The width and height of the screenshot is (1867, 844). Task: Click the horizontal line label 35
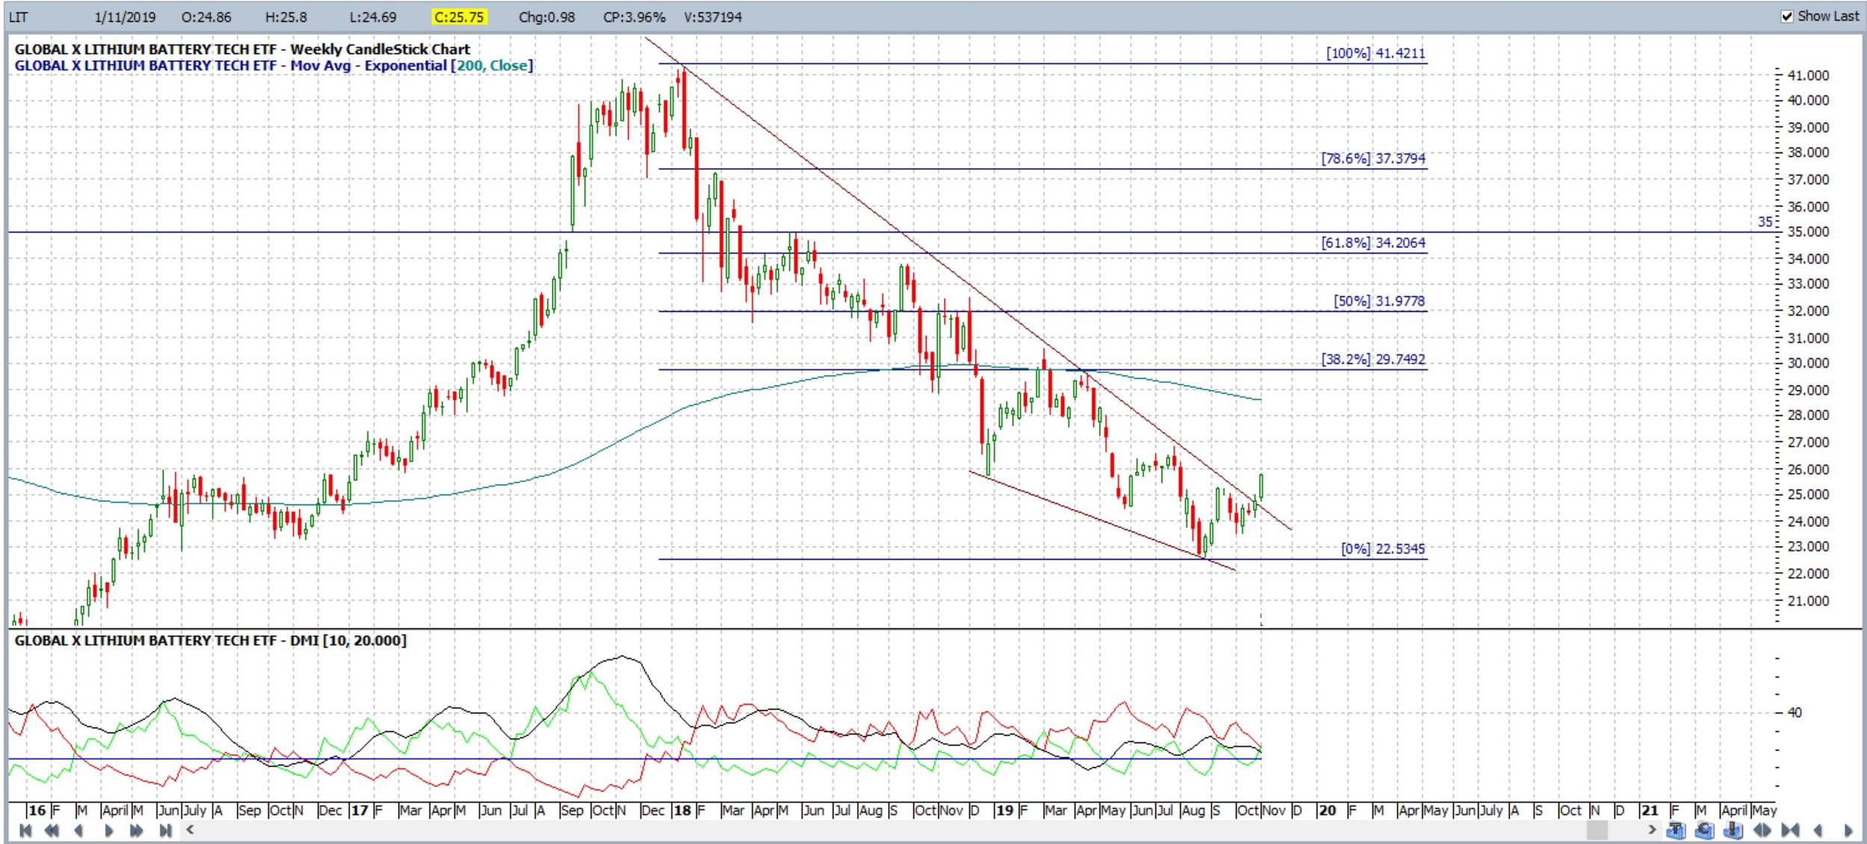click(x=1765, y=222)
